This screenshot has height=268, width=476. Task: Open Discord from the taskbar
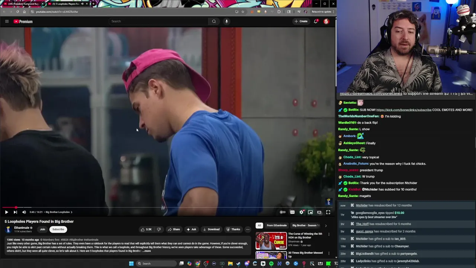click(247, 264)
